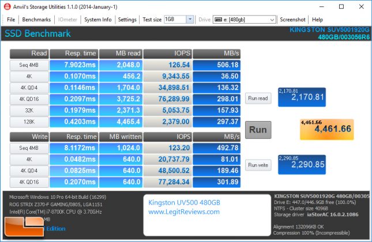
Task: Click the 128K read test button
Action: 29,122
